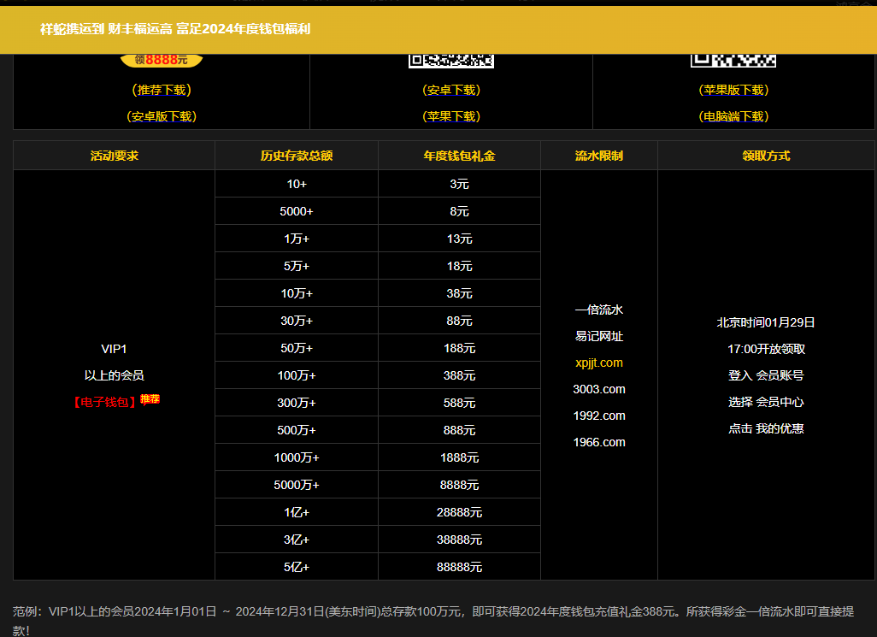Click the red 【电子钱包】 text
Image resolution: width=877 pixels, height=637 pixels.
tap(105, 401)
